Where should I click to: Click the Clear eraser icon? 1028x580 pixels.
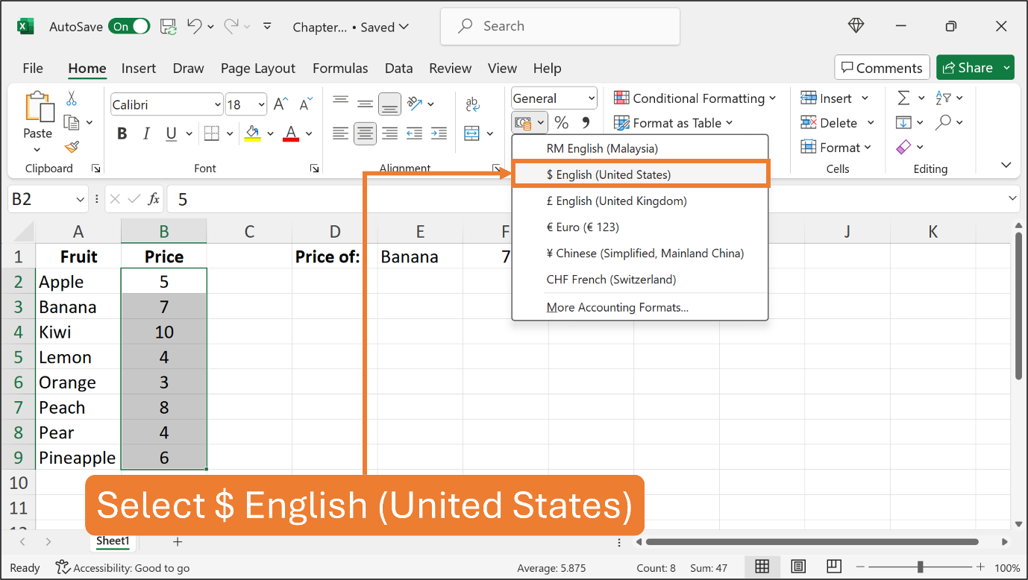click(x=903, y=147)
